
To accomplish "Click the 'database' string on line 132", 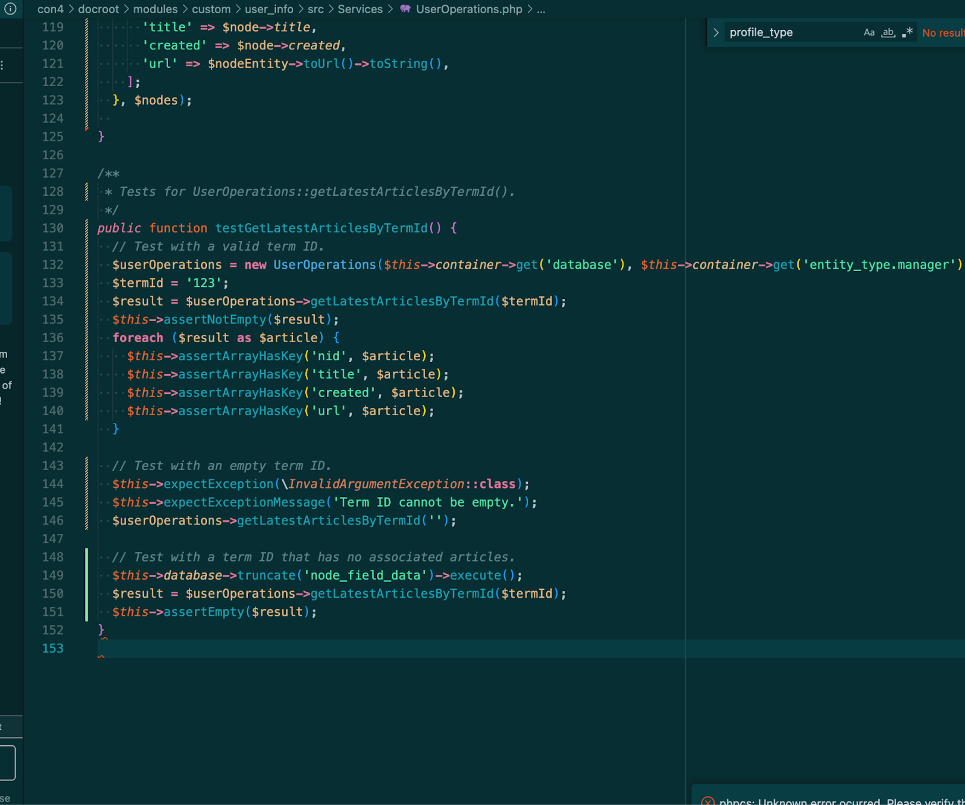I will (582, 265).
